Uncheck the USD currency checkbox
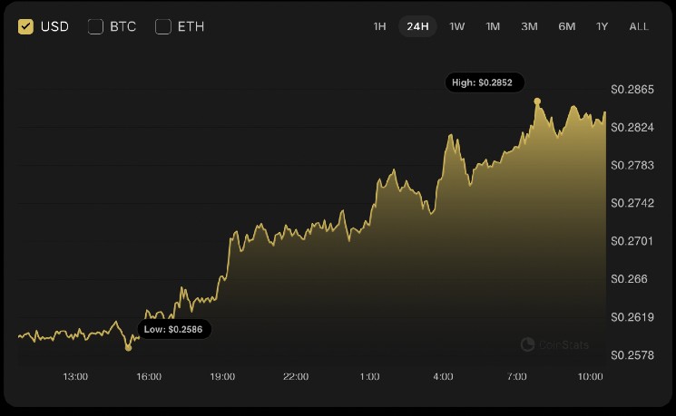Viewport: 676px width, 416px height. pyautogui.click(x=26, y=26)
